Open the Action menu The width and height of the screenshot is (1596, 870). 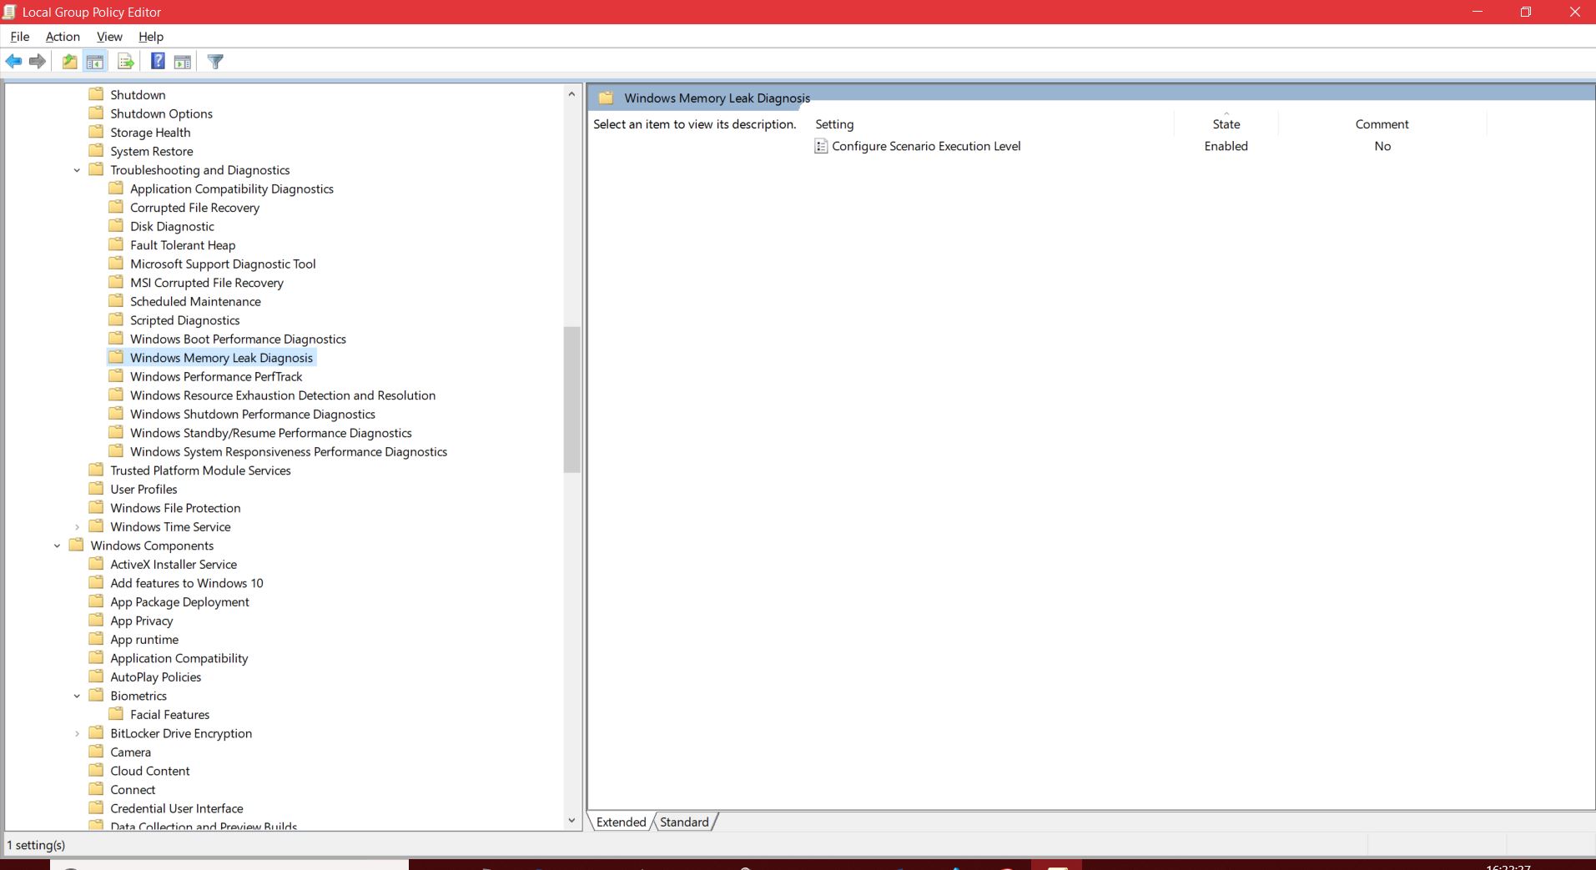click(63, 37)
